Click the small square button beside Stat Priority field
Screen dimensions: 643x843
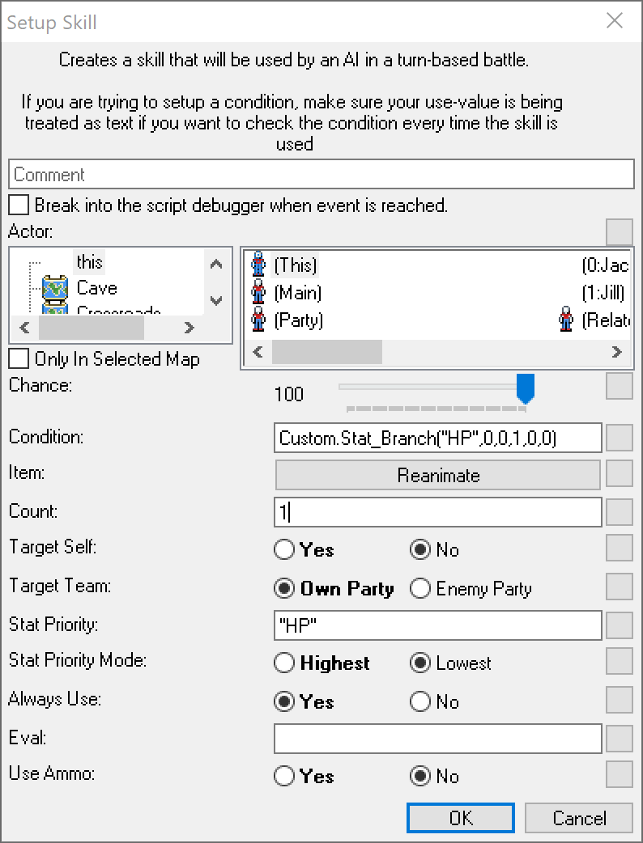(620, 625)
